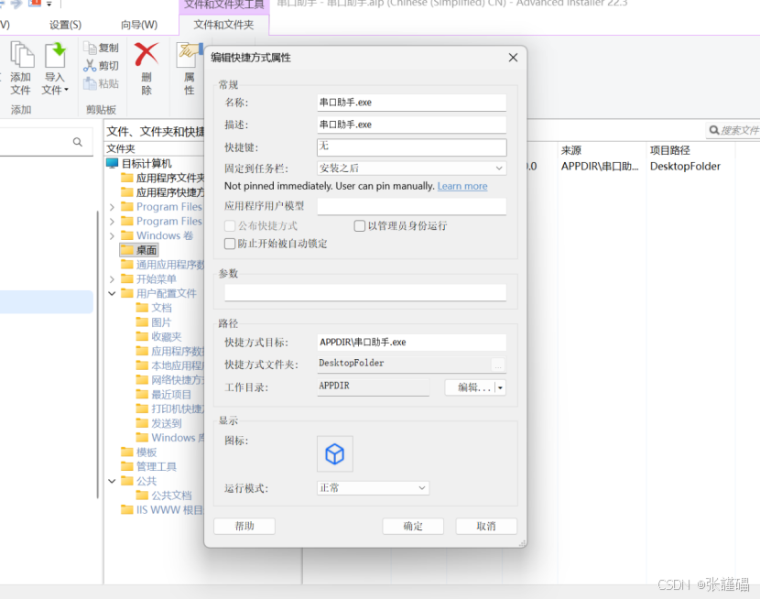Viewport: 760px width, 599px height.
Task: Collapse the 公共 tree node
Action: point(112,481)
